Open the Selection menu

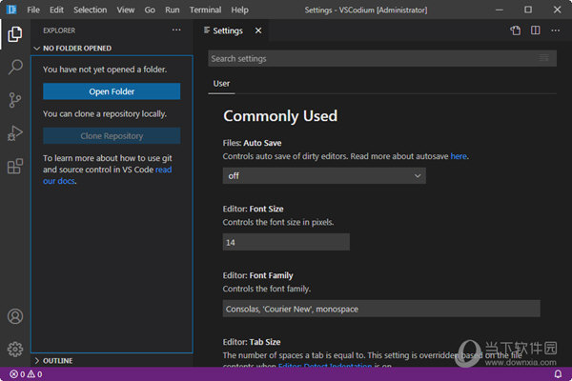click(x=91, y=10)
